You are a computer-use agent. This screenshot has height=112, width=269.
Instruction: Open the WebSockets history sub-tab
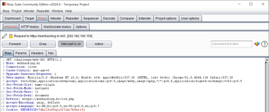click(57, 27)
